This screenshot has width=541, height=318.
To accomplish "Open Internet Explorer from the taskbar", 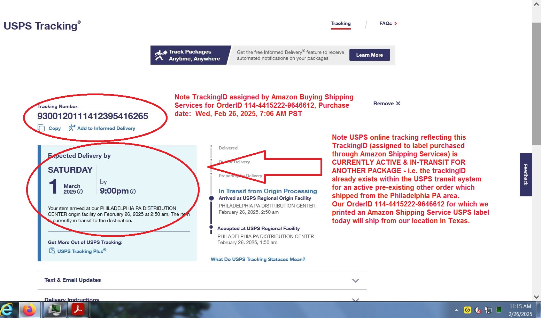I will click(x=7, y=310).
